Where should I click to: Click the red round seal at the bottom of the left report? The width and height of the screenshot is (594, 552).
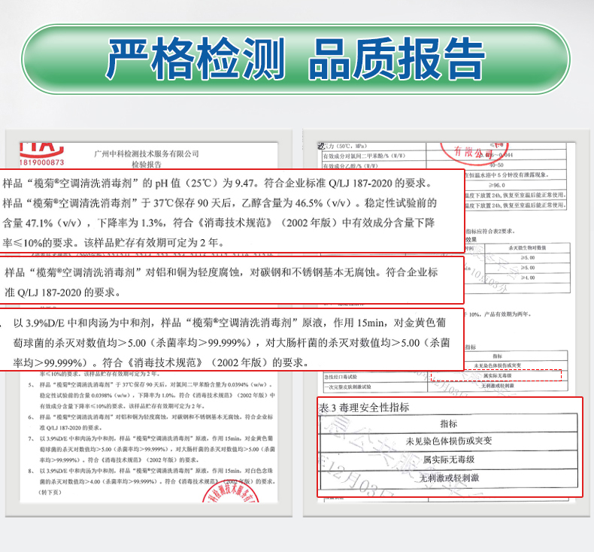click(231, 491)
